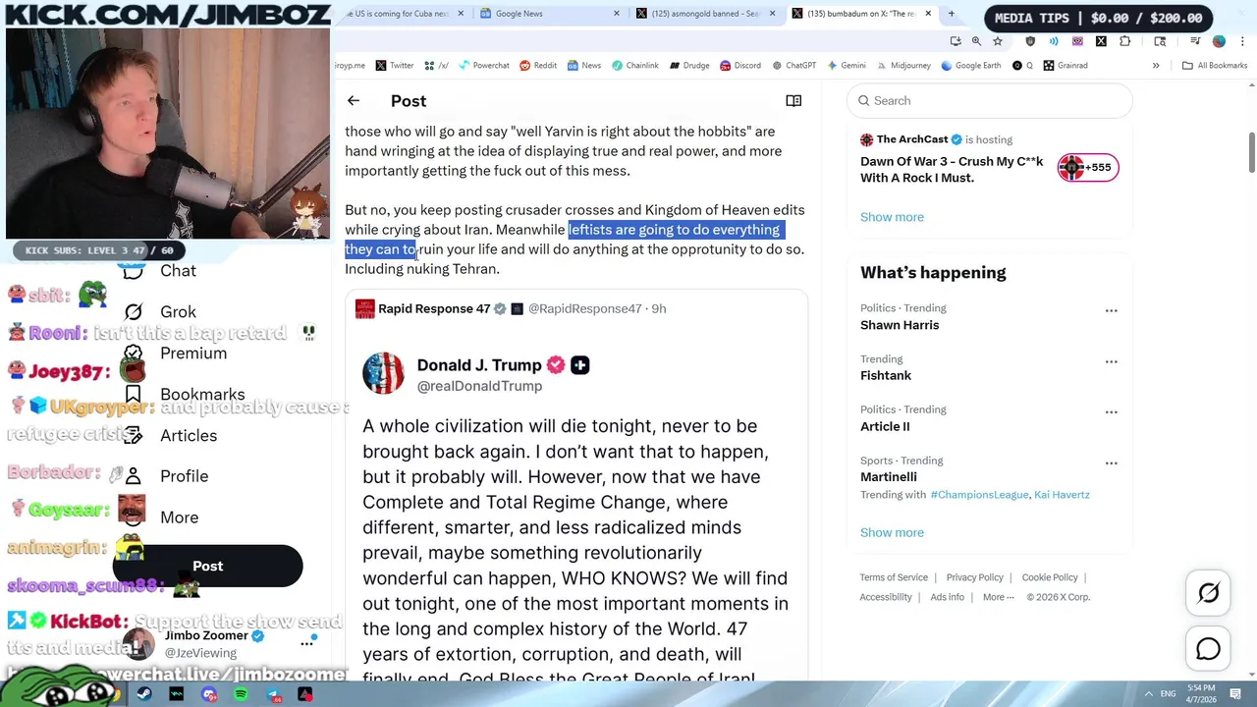Open the Discord bookmark
Image resolution: width=1257 pixels, height=707 pixels.
(738, 65)
